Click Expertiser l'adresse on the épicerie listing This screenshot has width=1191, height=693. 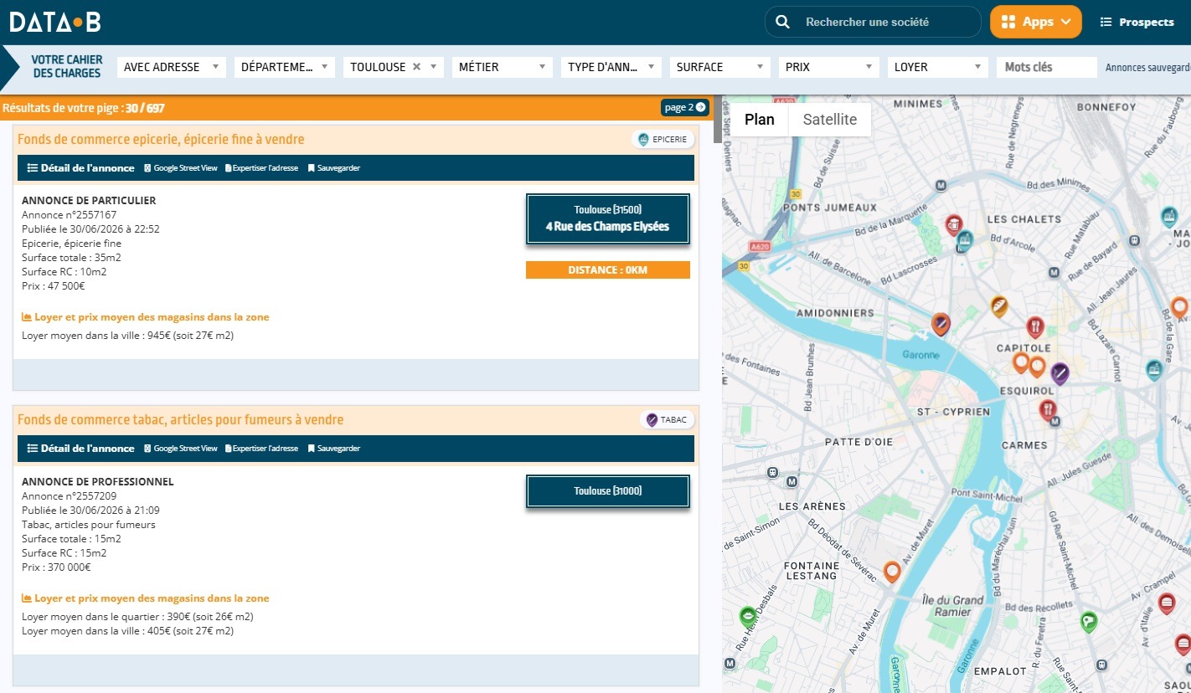(x=261, y=168)
